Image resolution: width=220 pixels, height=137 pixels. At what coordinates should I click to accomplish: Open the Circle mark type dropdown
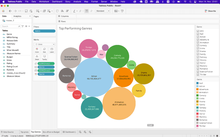click(x=44, y=44)
